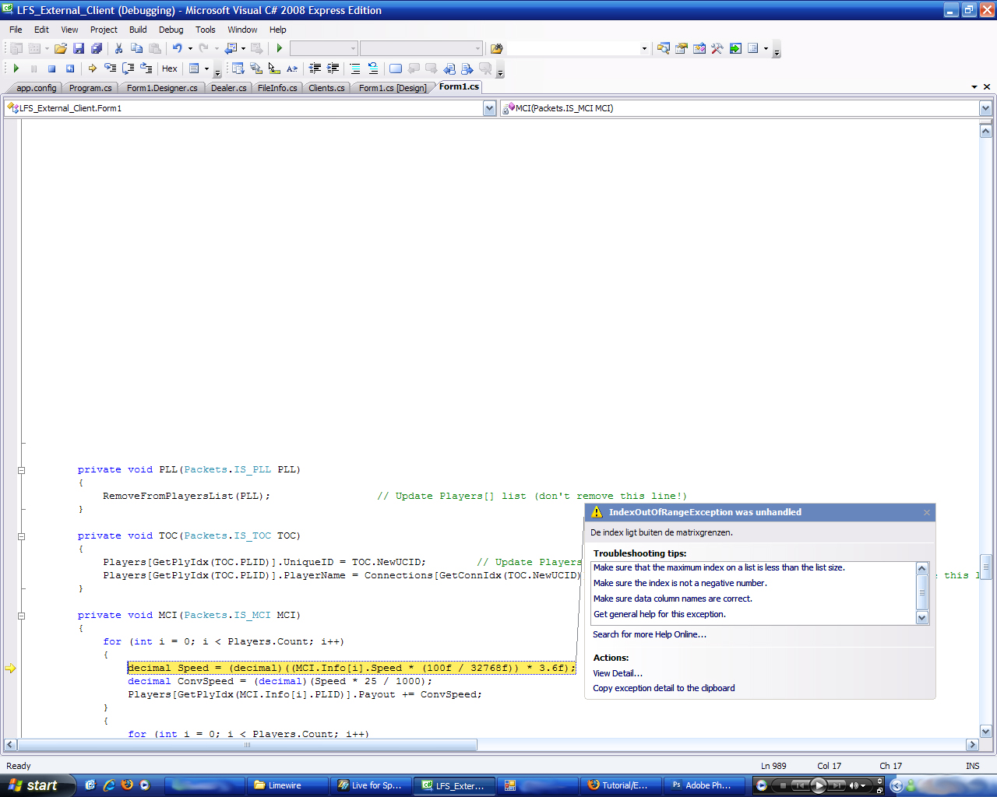Image resolution: width=997 pixels, height=797 pixels.
Task: Open the Object Browser
Action: [x=699, y=48]
